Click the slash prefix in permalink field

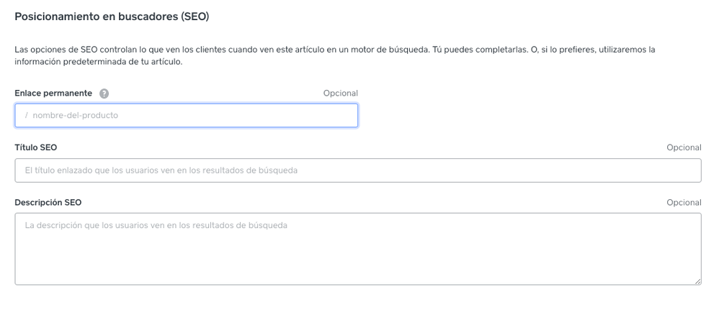tap(26, 116)
